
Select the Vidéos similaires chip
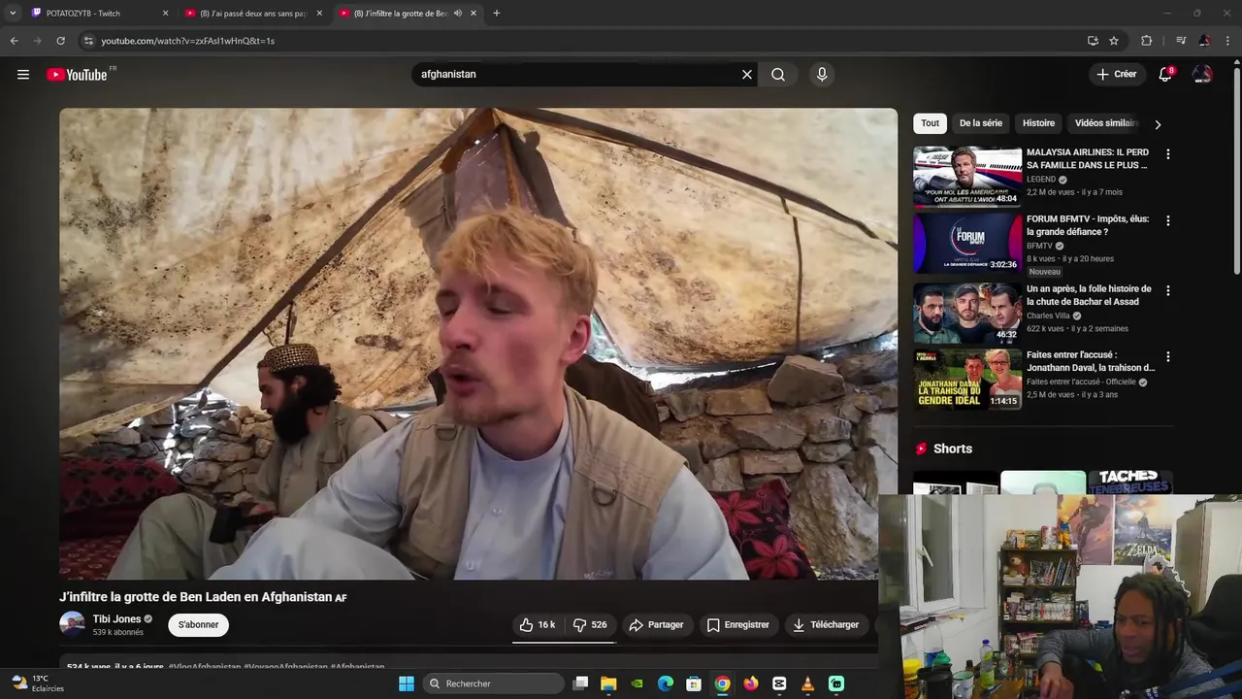pyautogui.click(x=1106, y=123)
